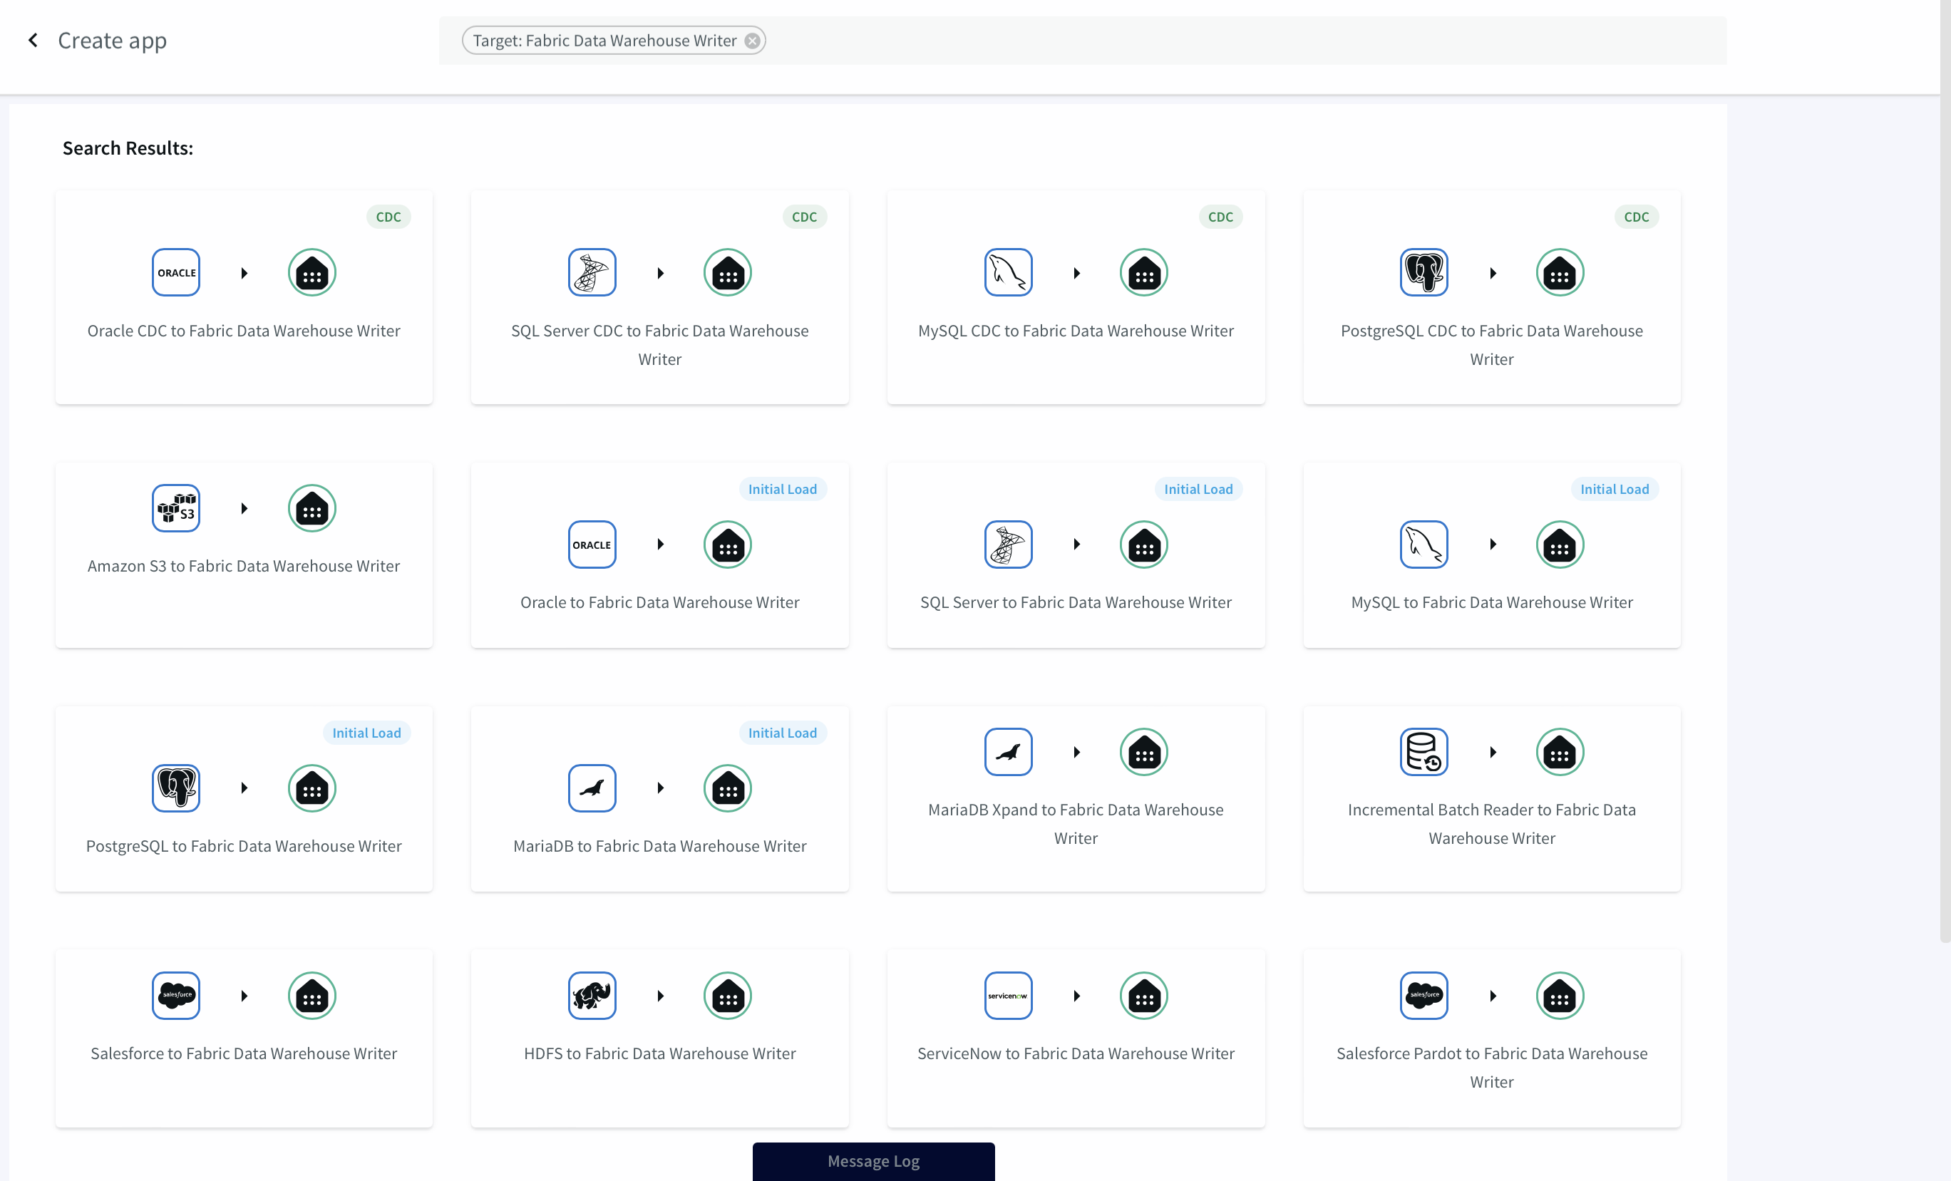Remove the Target Fabric Data Warehouse Writer filter chip

pyautogui.click(x=751, y=41)
